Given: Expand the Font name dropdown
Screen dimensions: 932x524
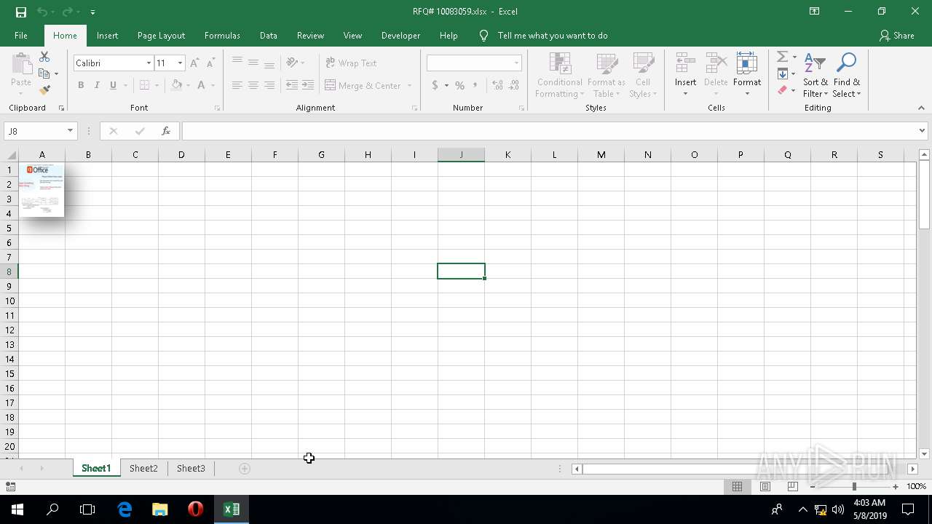Looking at the screenshot, I should tap(149, 63).
